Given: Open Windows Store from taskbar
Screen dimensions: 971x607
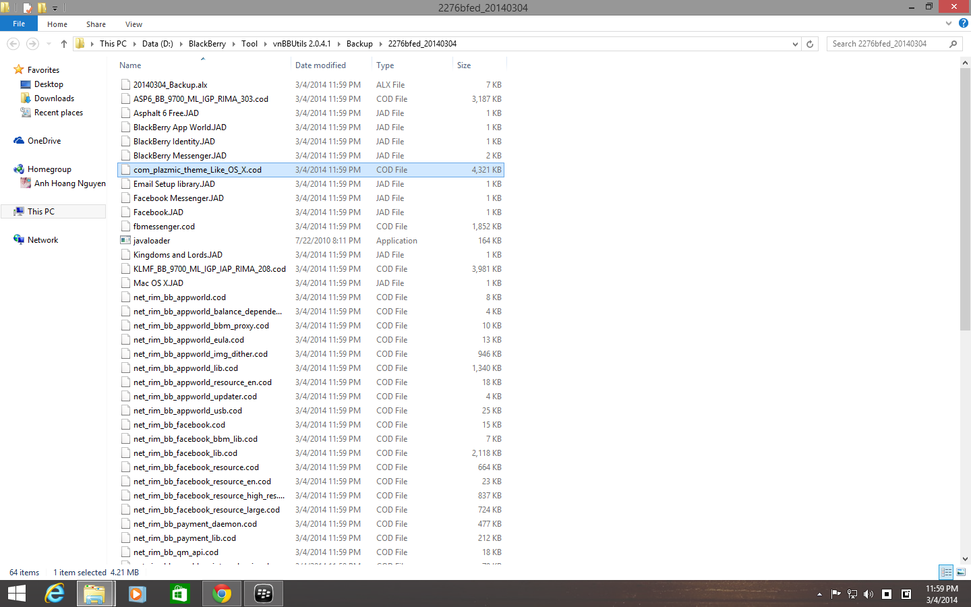Looking at the screenshot, I should point(179,594).
